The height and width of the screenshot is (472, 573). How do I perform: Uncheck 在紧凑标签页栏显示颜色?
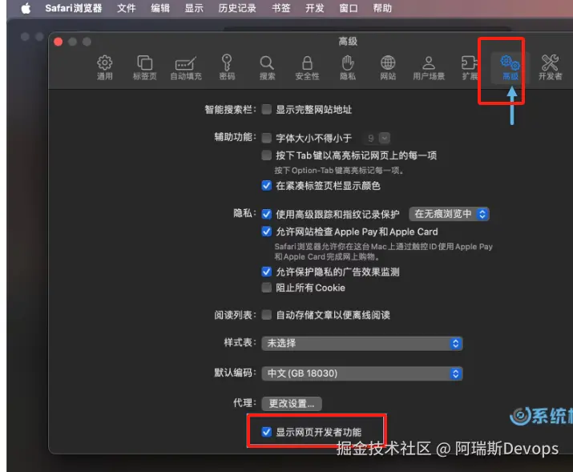[267, 186]
